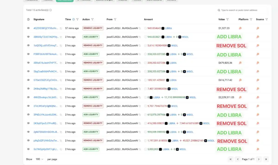Click source icon in the last row
The width and height of the screenshot is (278, 165).
pyautogui.click(x=258, y=149)
